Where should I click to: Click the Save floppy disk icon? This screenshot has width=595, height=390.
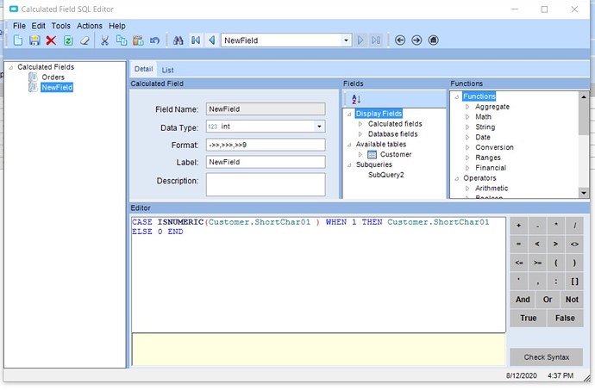pyautogui.click(x=34, y=40)
